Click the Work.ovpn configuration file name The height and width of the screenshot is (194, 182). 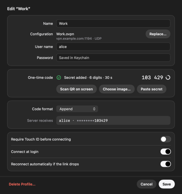(65, 34)
